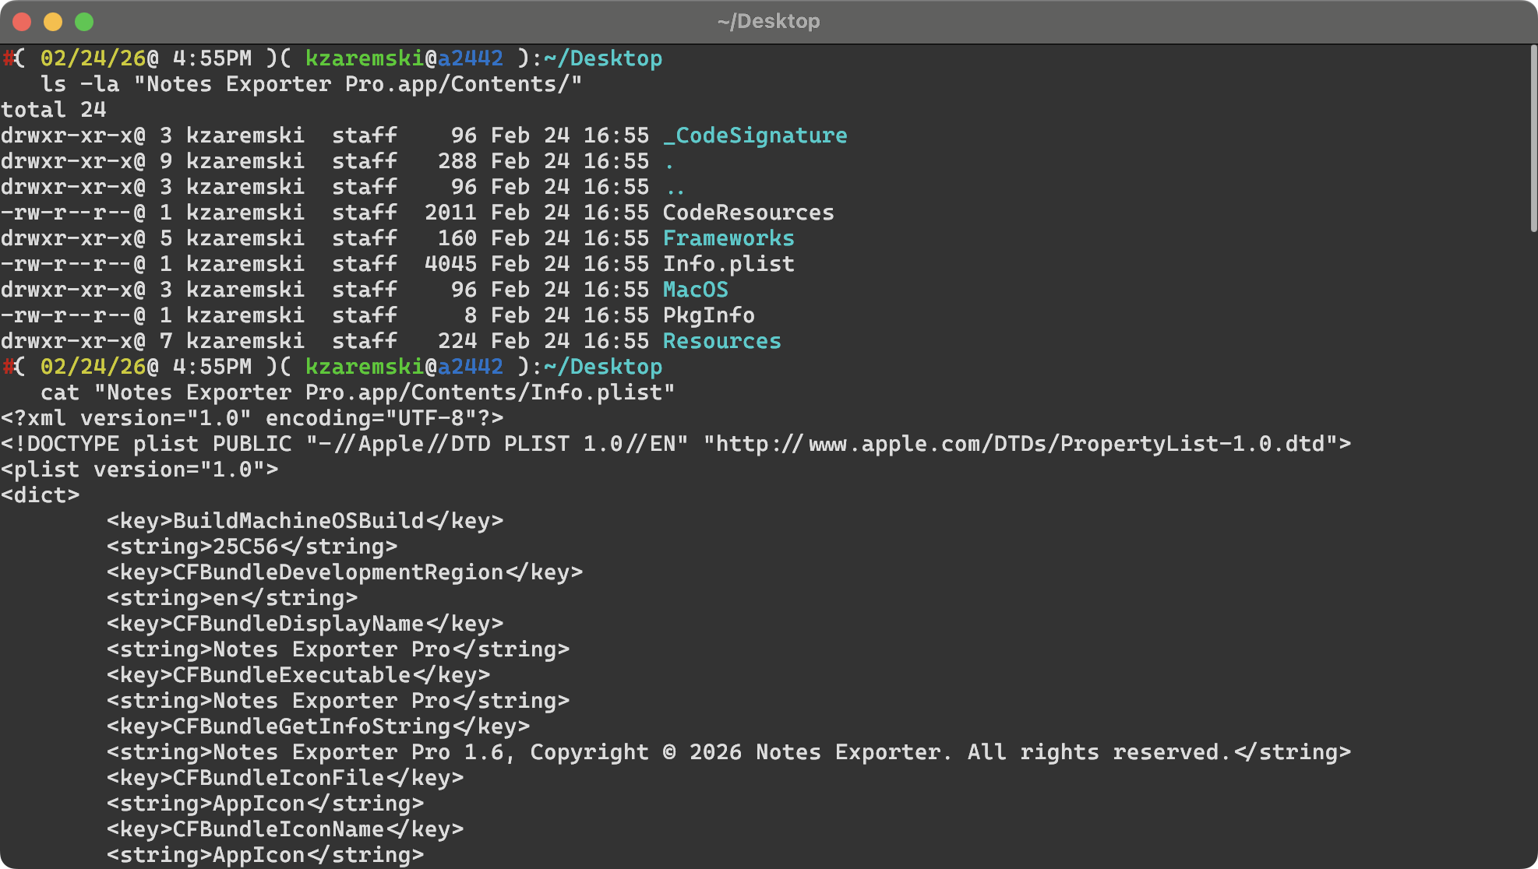Select the Frameworks folder entry
The width and height of the screenshot is (1538, 869).
[x=728, y=237]
